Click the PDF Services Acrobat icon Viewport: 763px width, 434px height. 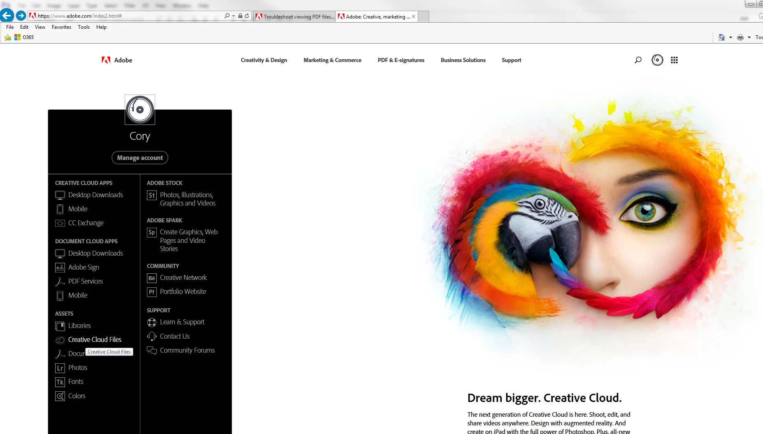[60, 282]
